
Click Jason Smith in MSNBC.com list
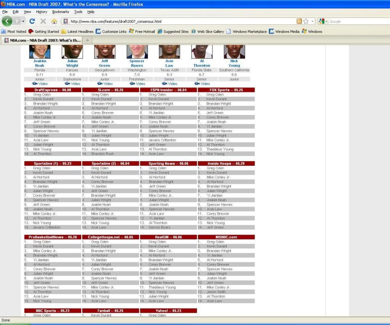click(x=216, y=292)
